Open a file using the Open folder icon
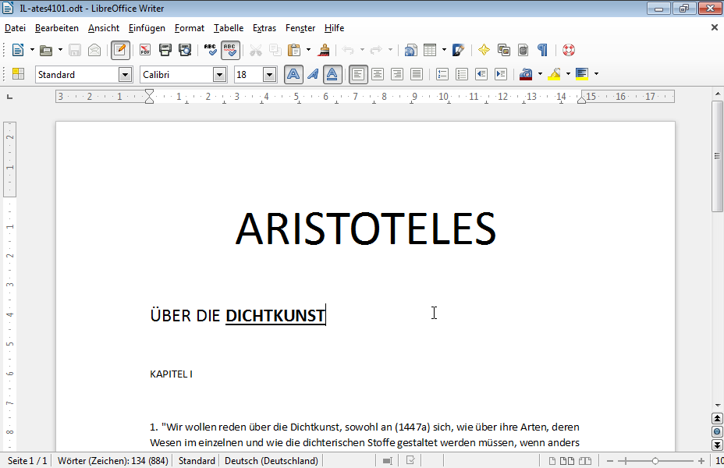 click(x=46, y=50)
